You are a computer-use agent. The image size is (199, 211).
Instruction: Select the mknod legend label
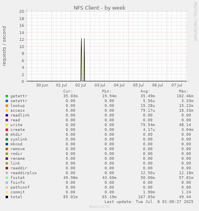click(x=16, y=144)
